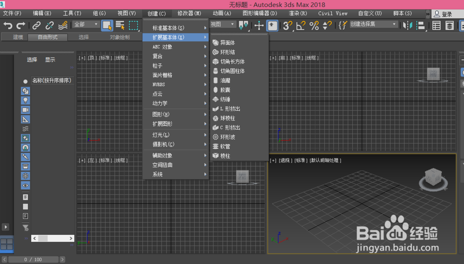464x264 pixels.
Task: Click Bind to Space Warp icon
Action: [x=63, y=25]
